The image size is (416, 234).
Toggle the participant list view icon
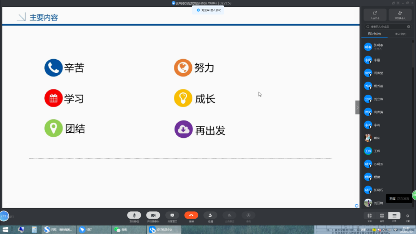(x=394, y=216)
